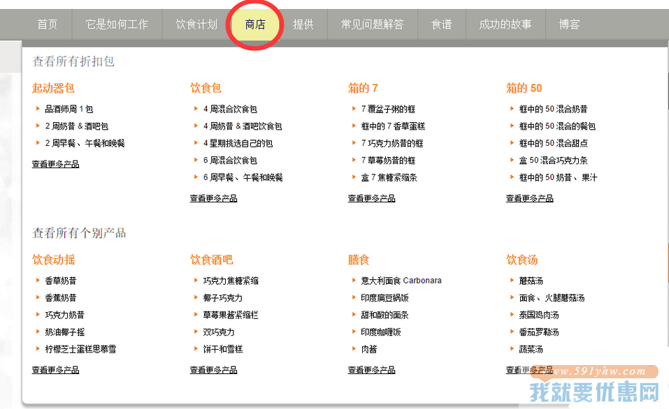This screenshot has height=409, width=669.
Task: Select 盒 7 焦糖紧缩条
Action: point(389,177)
